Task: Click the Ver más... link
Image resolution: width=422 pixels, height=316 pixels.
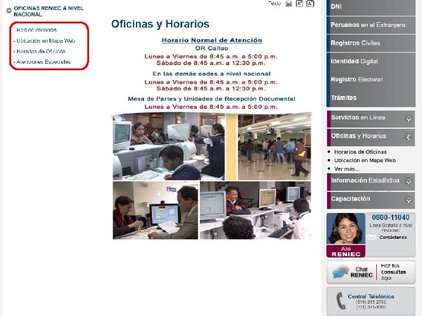Action: [346, 169]
